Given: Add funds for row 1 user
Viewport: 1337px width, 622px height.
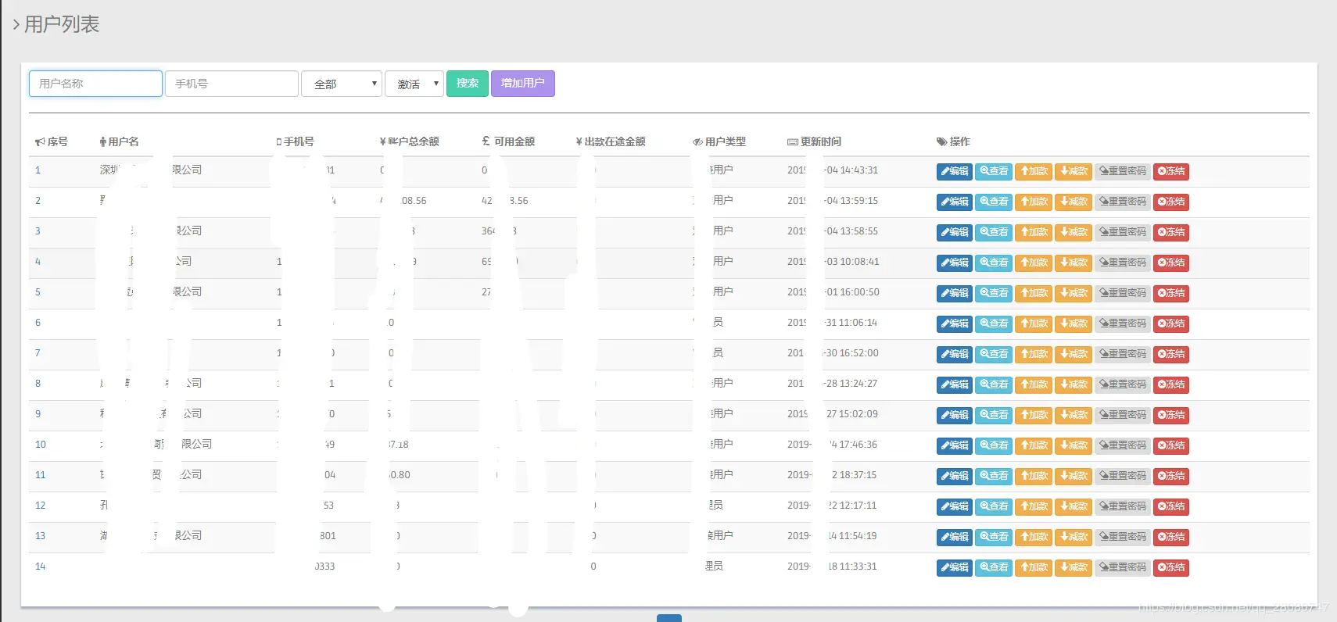Looking at the screenshot, I should [x=1034, y=171].
